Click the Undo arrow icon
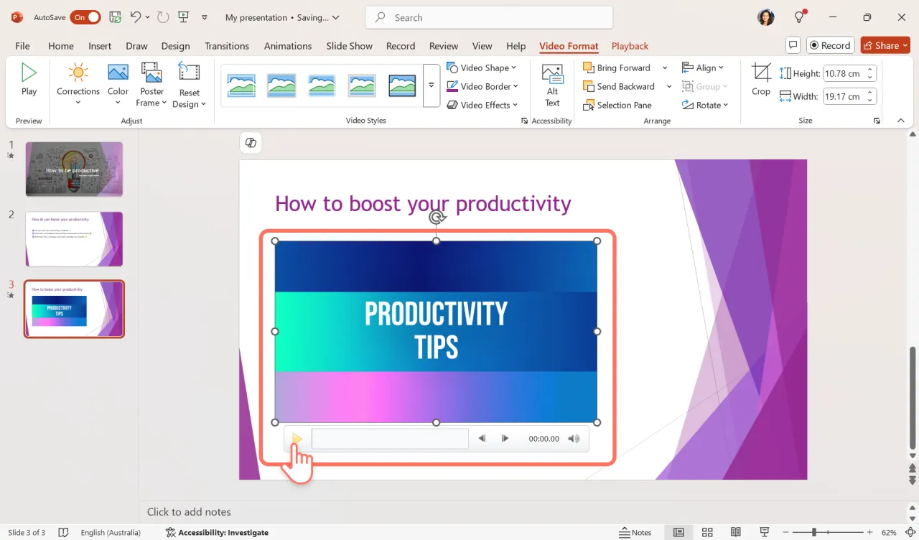The width and height of the screenshot is (919, 540). [136, 17]
